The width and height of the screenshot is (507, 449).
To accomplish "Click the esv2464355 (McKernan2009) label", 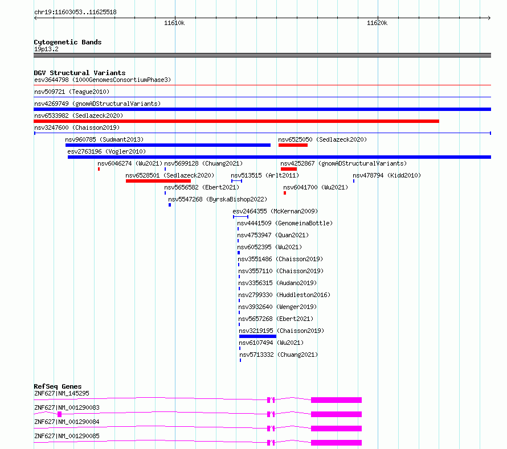I will pos(275,211).
